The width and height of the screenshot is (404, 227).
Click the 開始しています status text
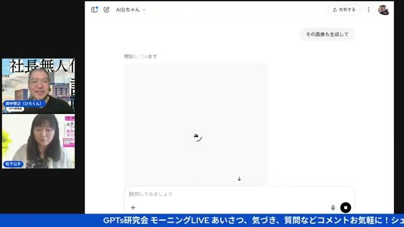tap(141, 56)
